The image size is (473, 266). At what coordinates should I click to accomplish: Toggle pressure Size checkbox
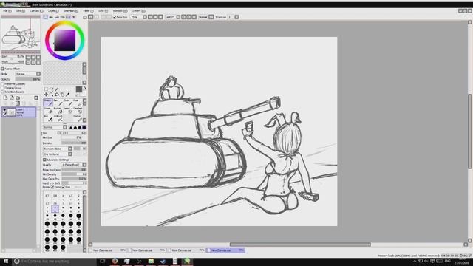(x=64, y=187)
